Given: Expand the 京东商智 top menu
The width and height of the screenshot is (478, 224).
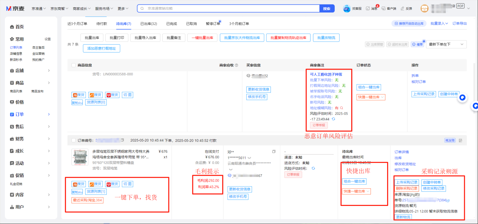Looking at the screenshot, I should point(59,9).
